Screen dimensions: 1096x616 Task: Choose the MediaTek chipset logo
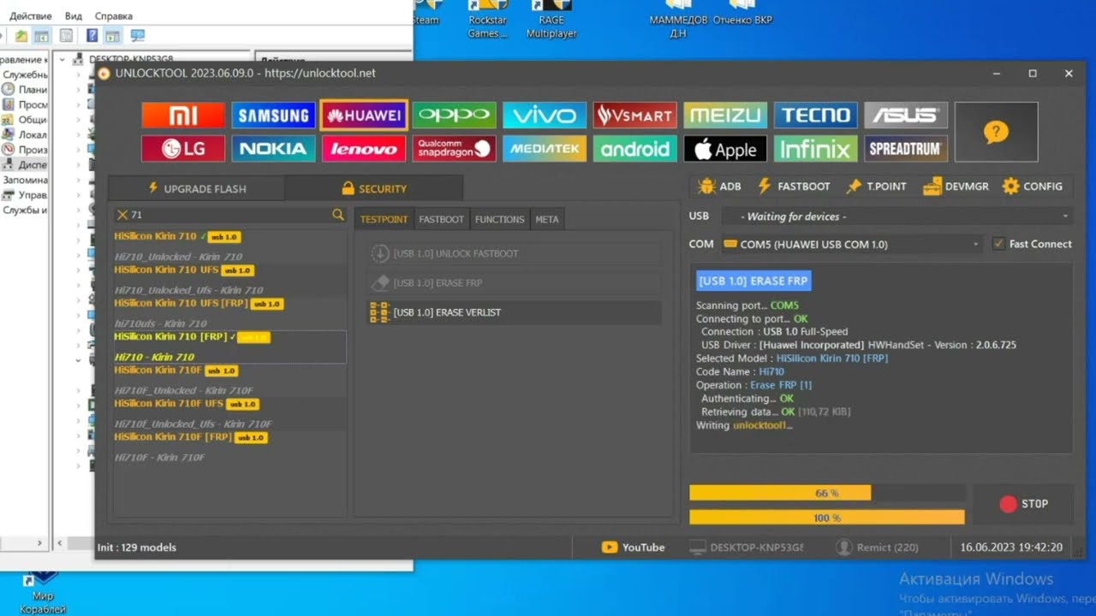pyautogui.click(x=545, y=149)
